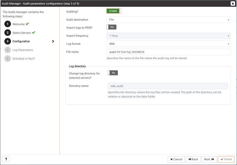237x165 pixels.
Task: Click the Import logs to PEM? label
Action: pos(79,28)
